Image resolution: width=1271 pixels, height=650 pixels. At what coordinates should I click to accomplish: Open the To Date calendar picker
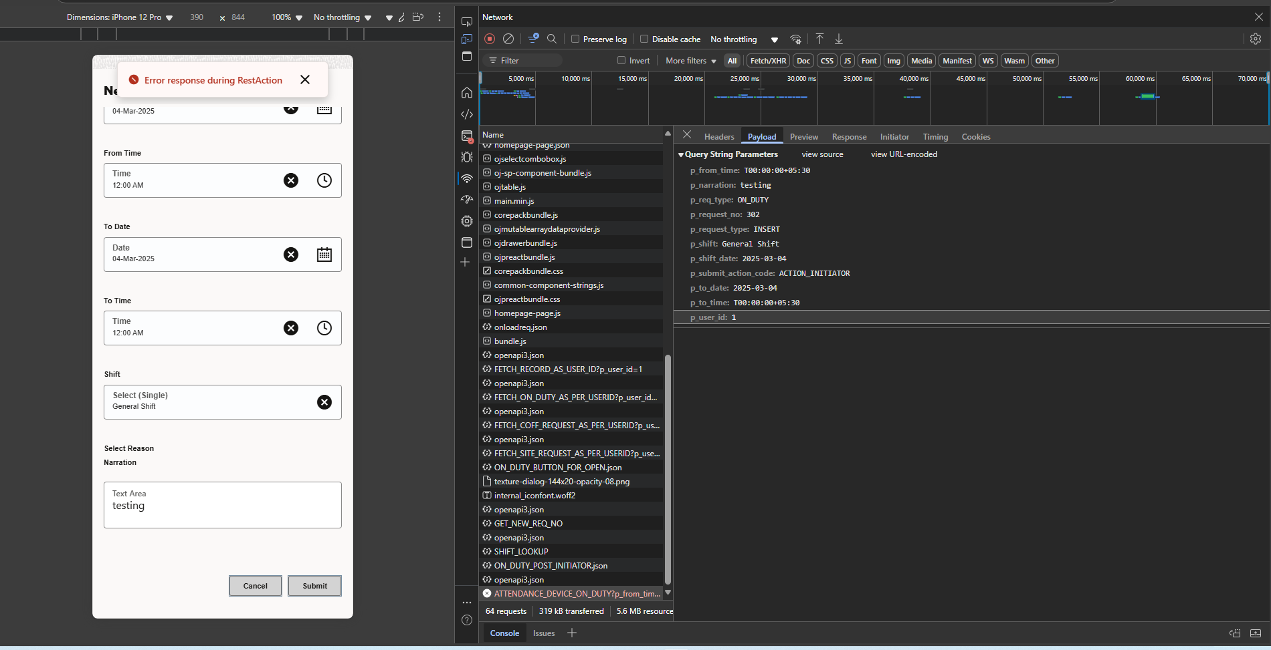click(x=324, y=255)
